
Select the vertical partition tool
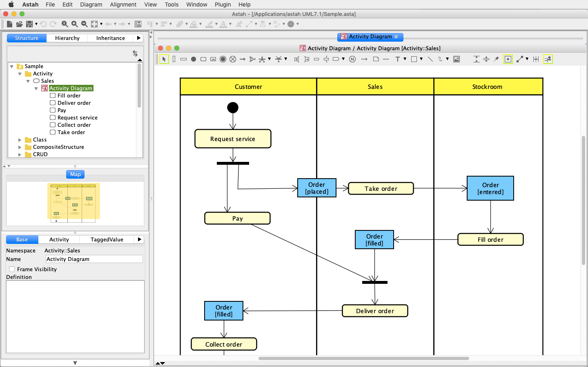(x=174, y=59)
